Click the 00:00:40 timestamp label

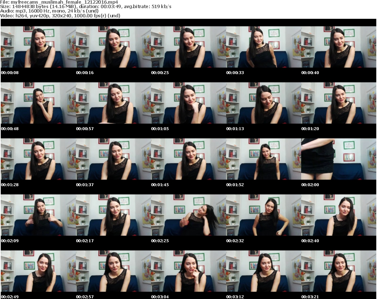coord(310,73)
